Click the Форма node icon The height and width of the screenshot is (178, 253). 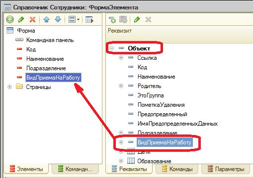[10, 31]
